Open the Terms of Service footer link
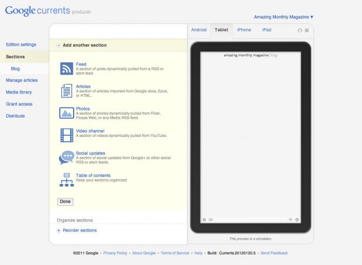The width and height of the screenshot is (362, 265). [x=175, y=253]
